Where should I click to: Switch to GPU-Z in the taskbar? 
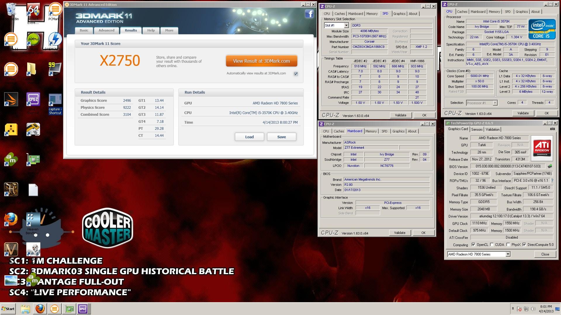pyautogui.click(x=69, y=309)
